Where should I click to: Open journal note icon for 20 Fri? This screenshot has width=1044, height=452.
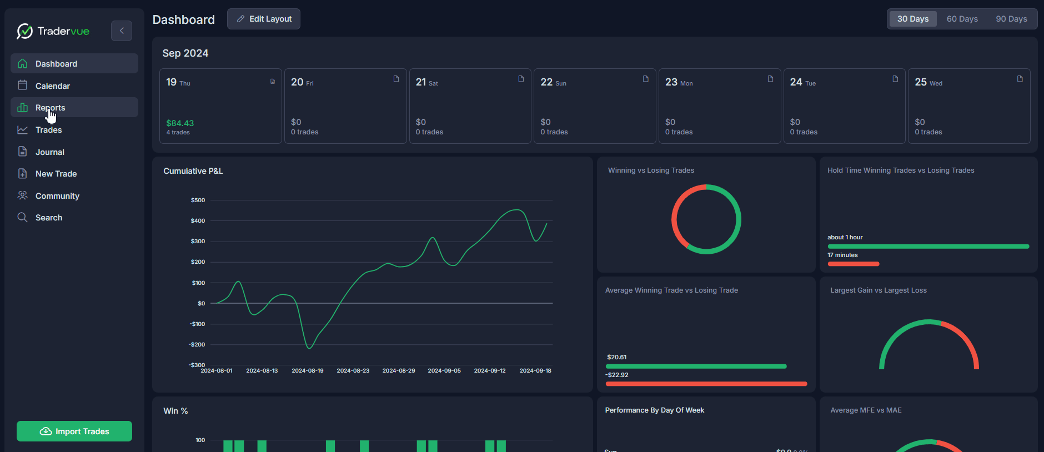[x=396, y=79]
